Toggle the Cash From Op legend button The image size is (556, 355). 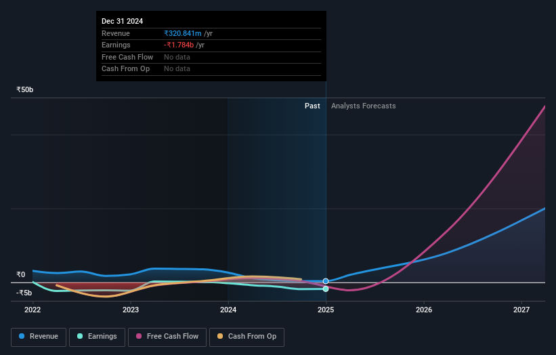[x=247, y=337]
